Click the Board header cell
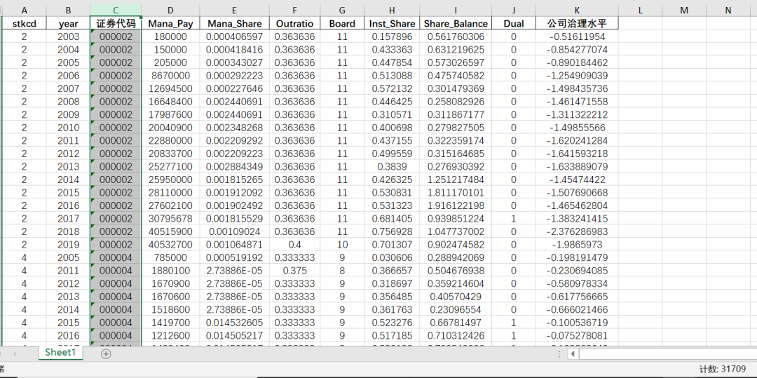This screenshot has width=757, height=378. pos(342,23)
